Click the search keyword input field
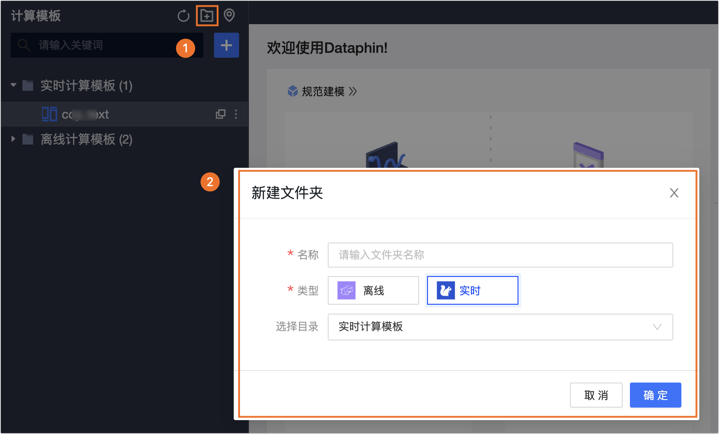Viewport: 719px width, 434px height. 107,45
